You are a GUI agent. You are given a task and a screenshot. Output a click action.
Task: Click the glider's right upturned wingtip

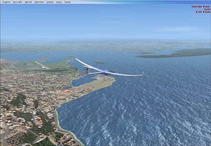click(x=143, y=73)
